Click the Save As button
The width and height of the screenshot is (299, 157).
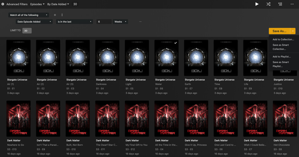tap(279, 31)
